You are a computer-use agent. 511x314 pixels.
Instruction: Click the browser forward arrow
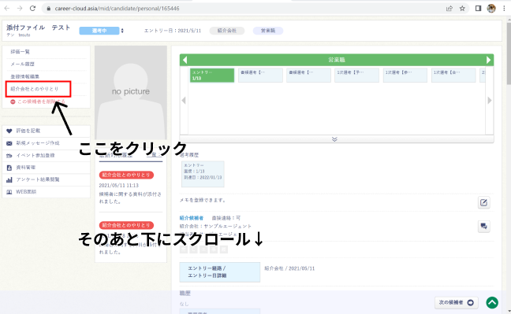coord(20,9)
